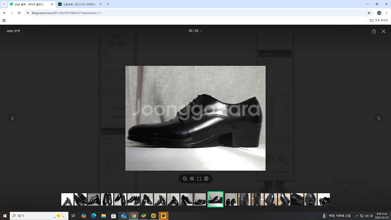Viewport: 391px width, 220px height.
Task: Select the 13th thumbnail right of highlighted one
Action: click(231, 199)
